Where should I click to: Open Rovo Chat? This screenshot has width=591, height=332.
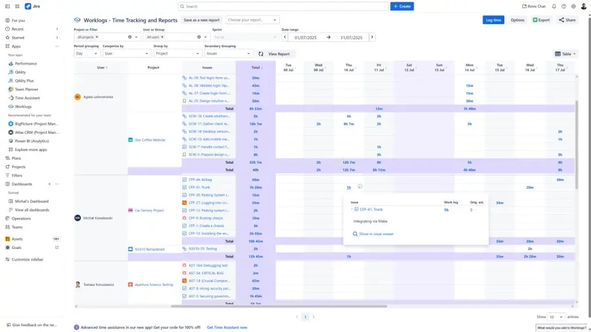coord(534,6)
